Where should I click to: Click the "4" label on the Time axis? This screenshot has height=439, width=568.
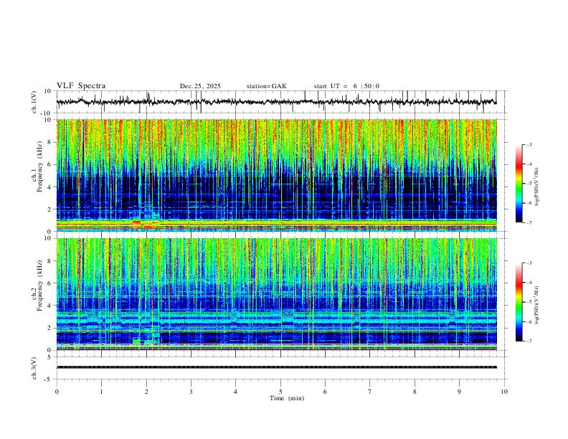[x=235, y=392]
